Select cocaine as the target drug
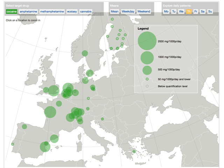Screen dimensions: 224x168 coord(12,12)
